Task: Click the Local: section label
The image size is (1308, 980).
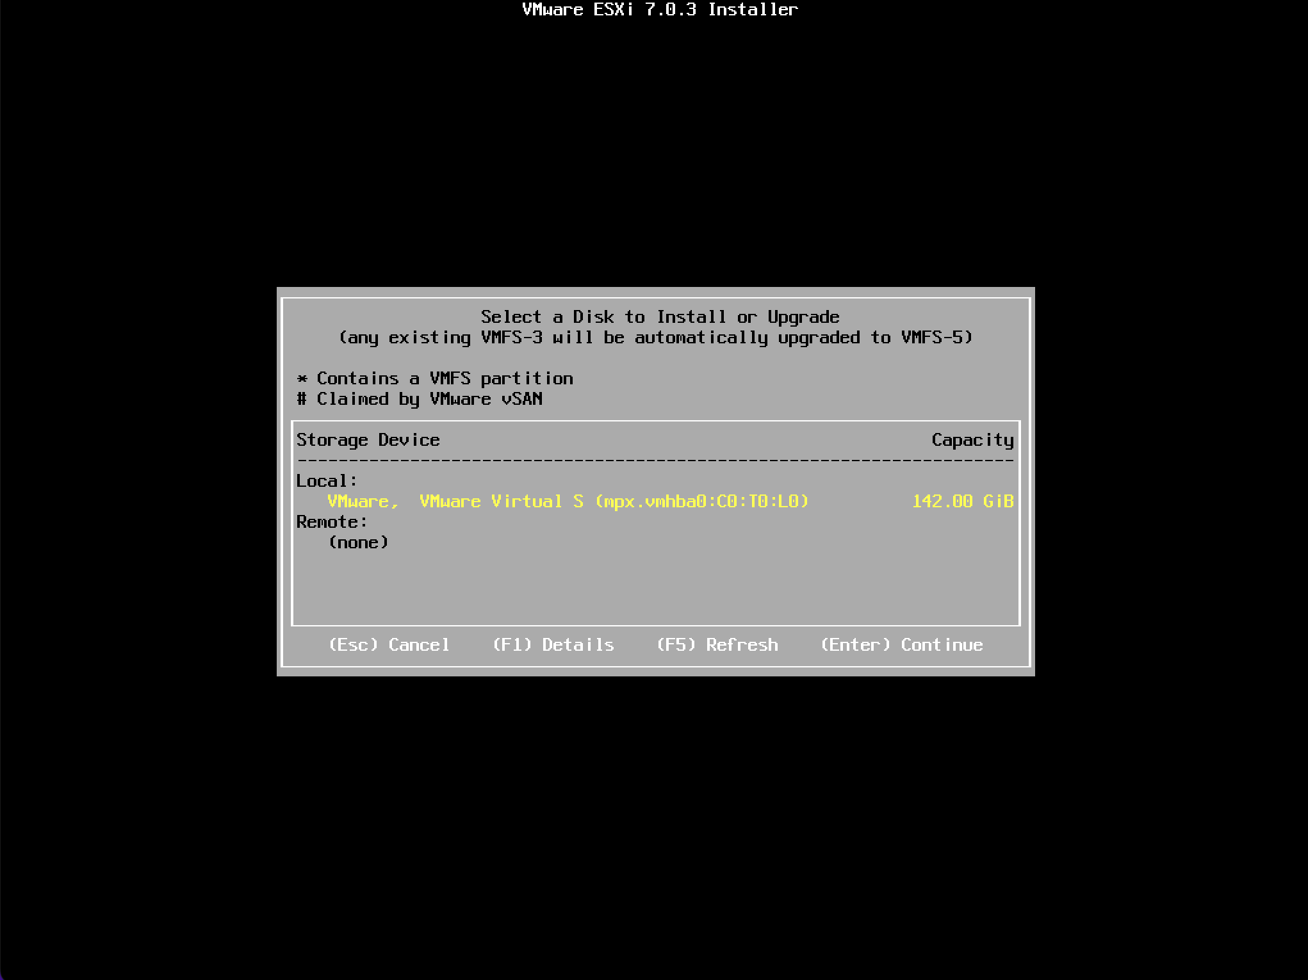Action: coord(327,480)
